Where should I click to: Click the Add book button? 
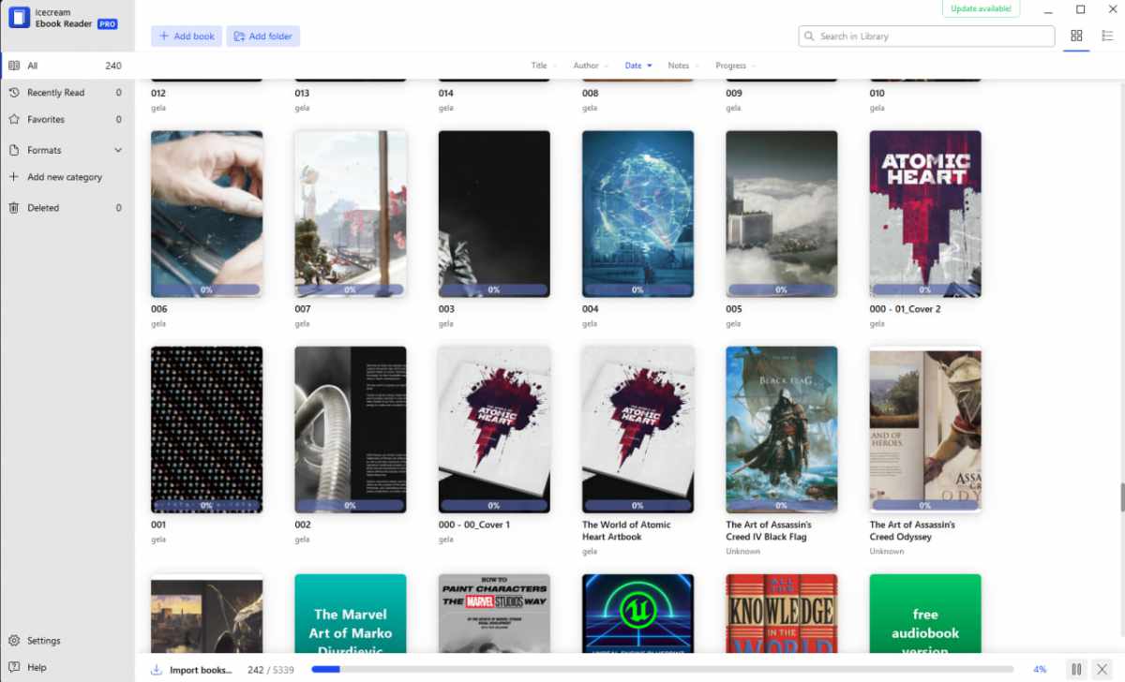point(187,37)
